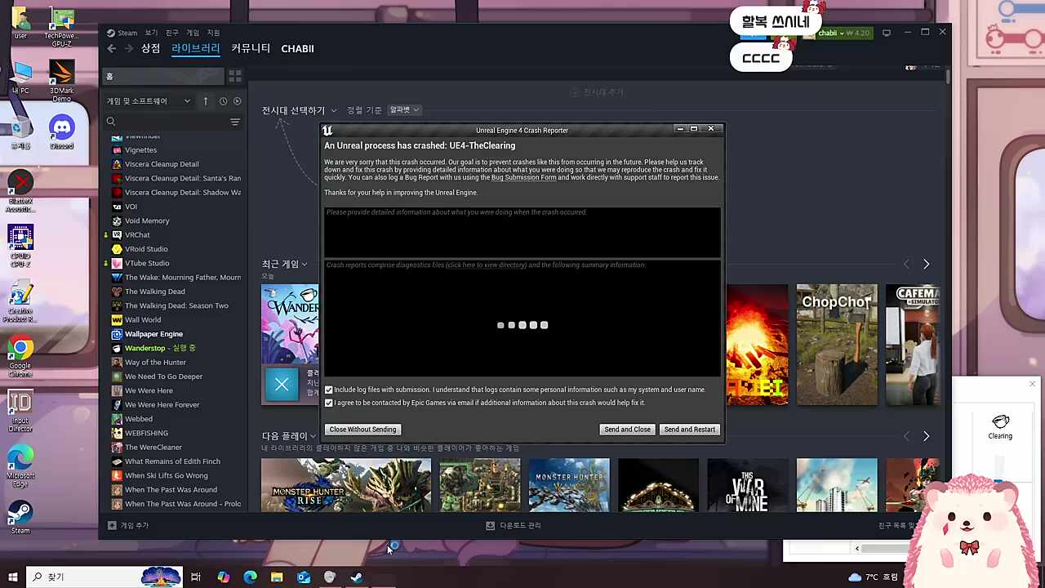
Task: Expand the recent games shelf dropdown
Action: 284,264
